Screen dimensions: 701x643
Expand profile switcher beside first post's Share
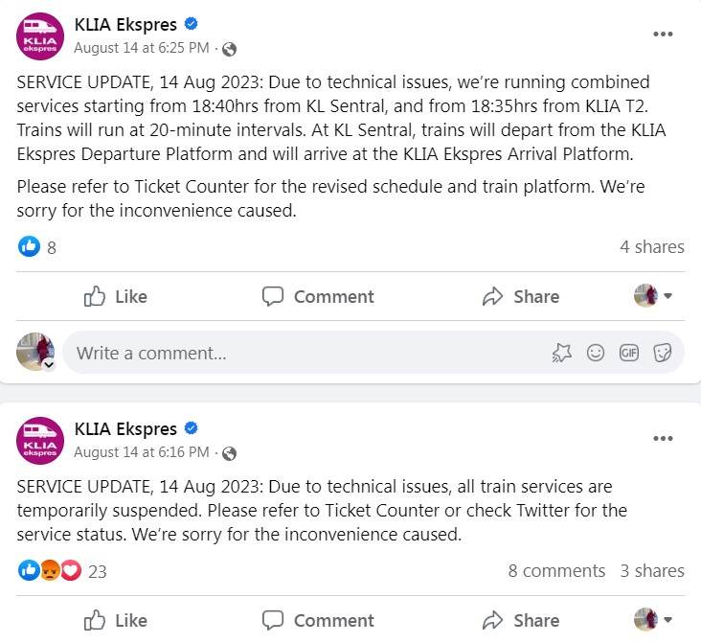[x=654, y=296]
